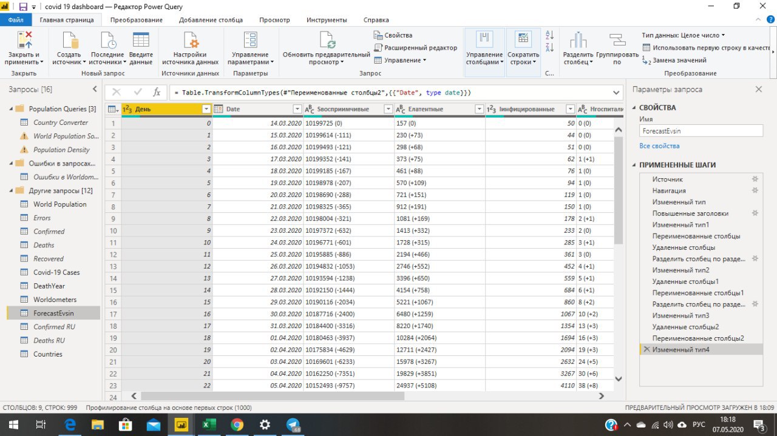The width and height of the screenshot is (777, 436).
Task: Click Сократить строки icon
Action: tap(523, 39)
